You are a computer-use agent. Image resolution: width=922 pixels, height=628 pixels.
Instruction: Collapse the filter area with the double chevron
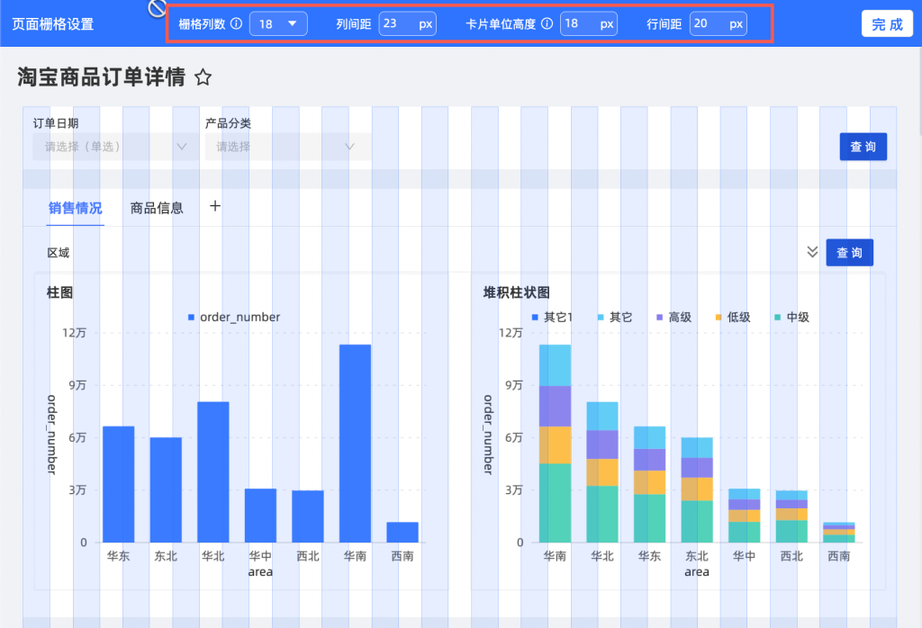tap(811, 252)
